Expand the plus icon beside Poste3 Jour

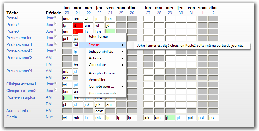(56, 30)
